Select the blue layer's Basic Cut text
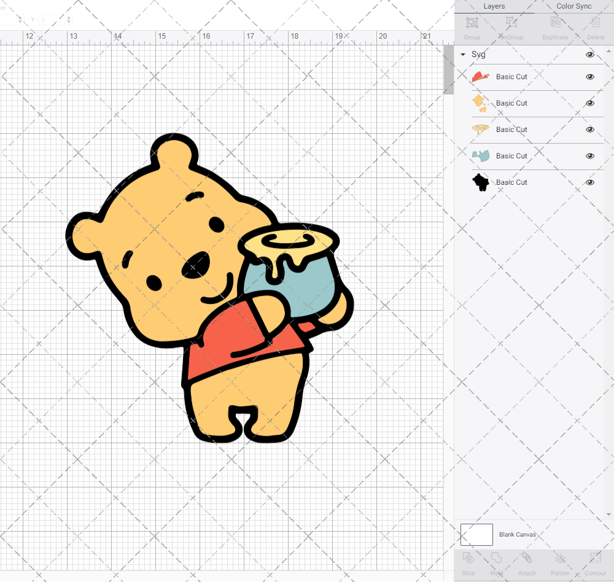The image size is (614, 582). tap(511, 156)
